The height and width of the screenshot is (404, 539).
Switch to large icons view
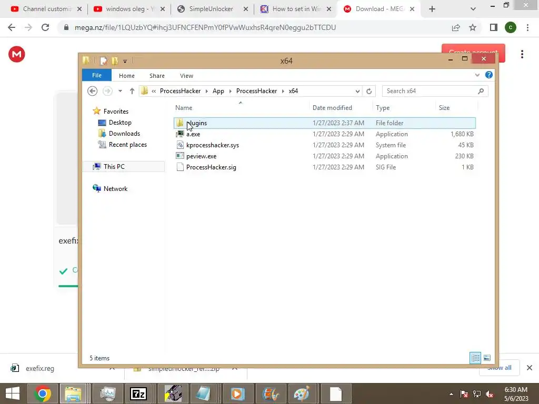pos(487,358)
